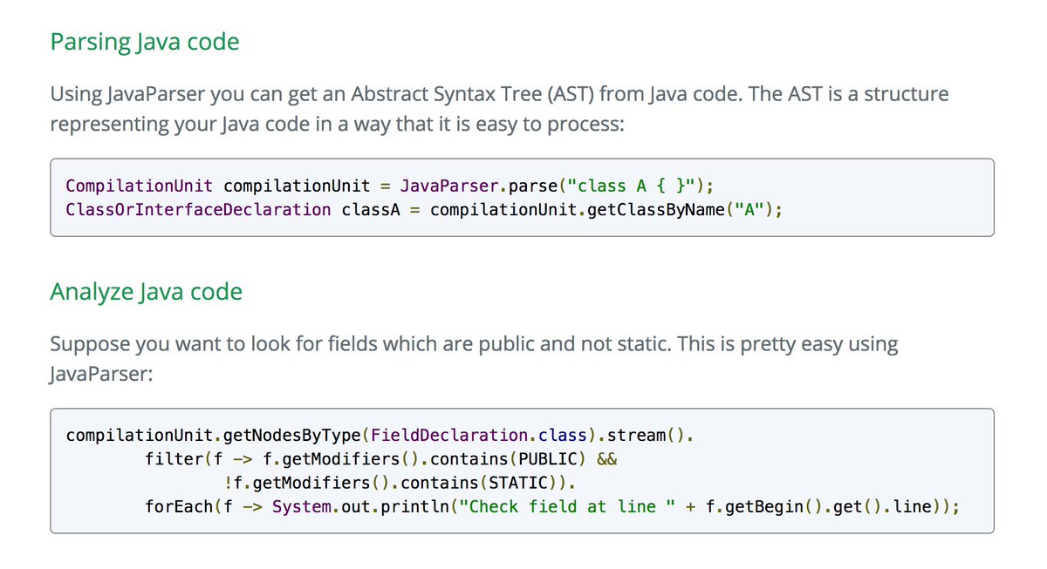Click the code line 'filter(f -> f.getModifiers().contains(PUBLIC)'
This screenshot has height=569, width=1047.
381,458
